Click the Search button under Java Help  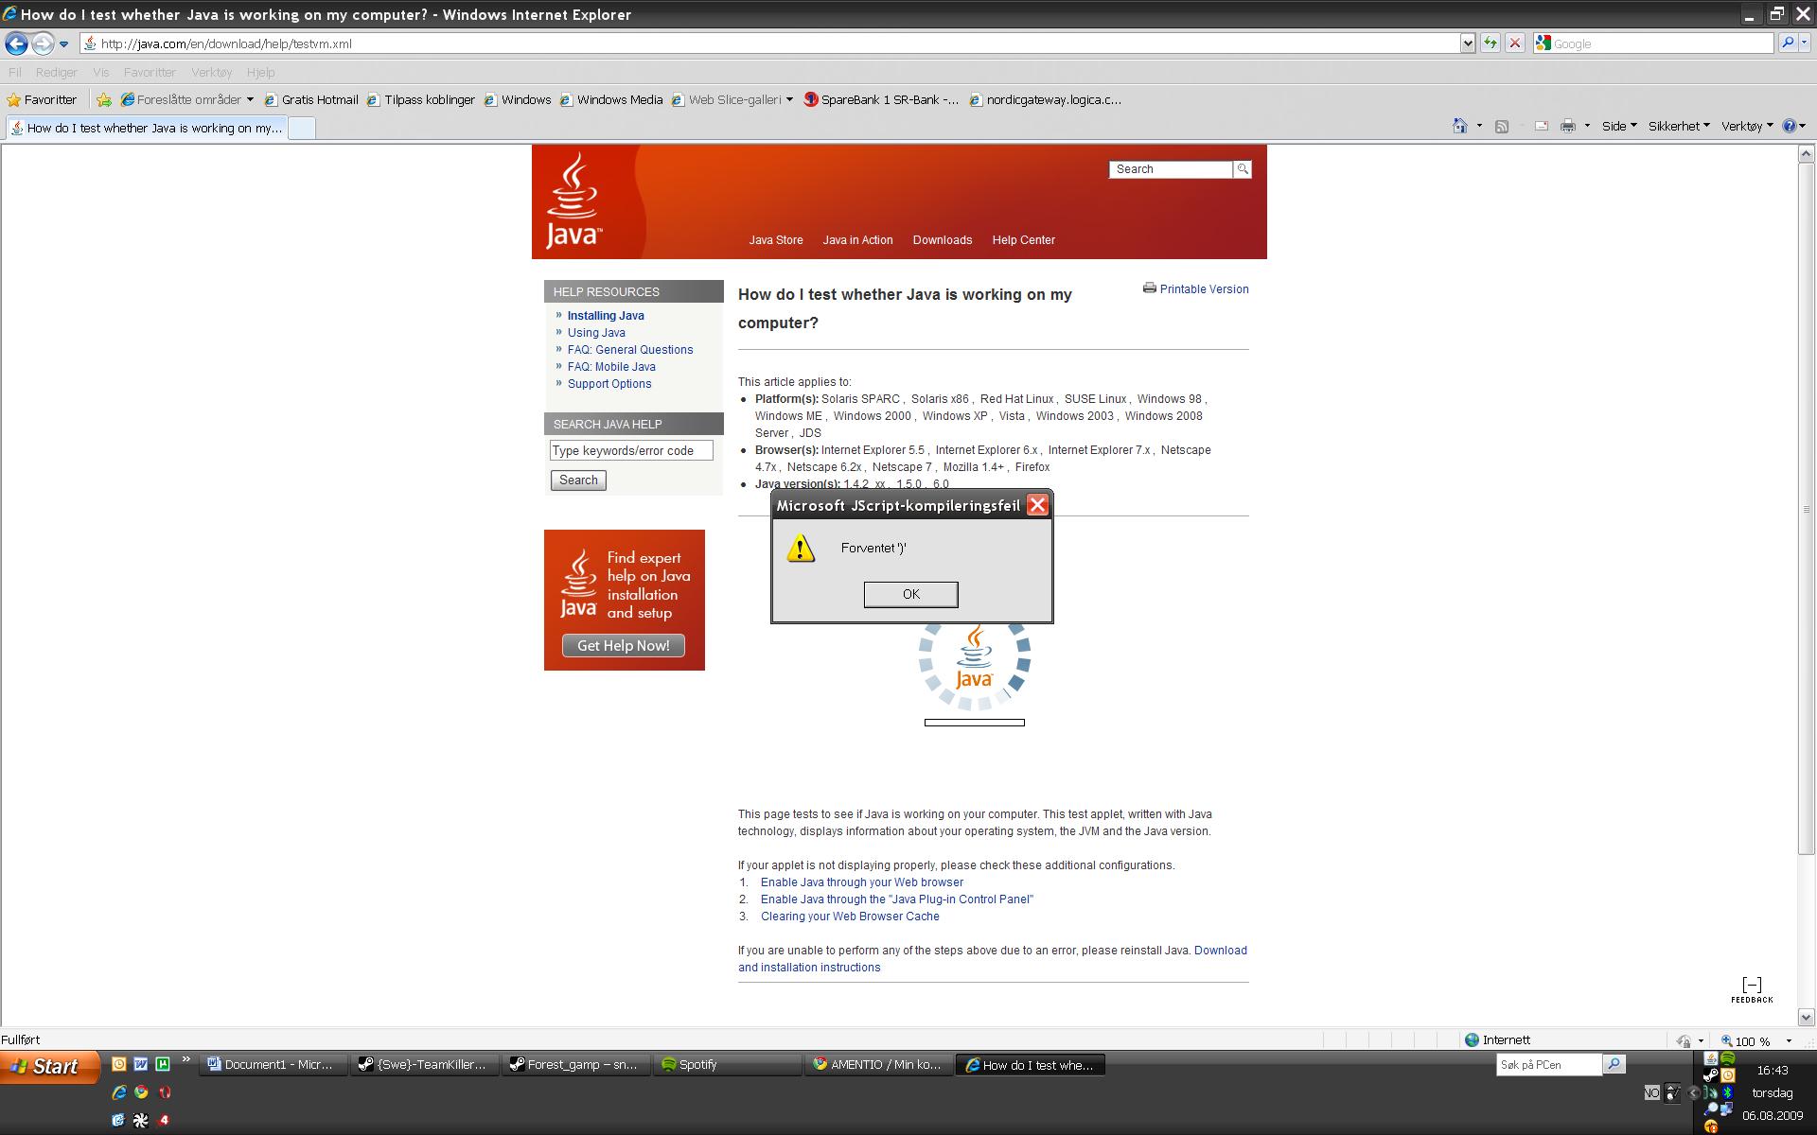tap(578, 480)
